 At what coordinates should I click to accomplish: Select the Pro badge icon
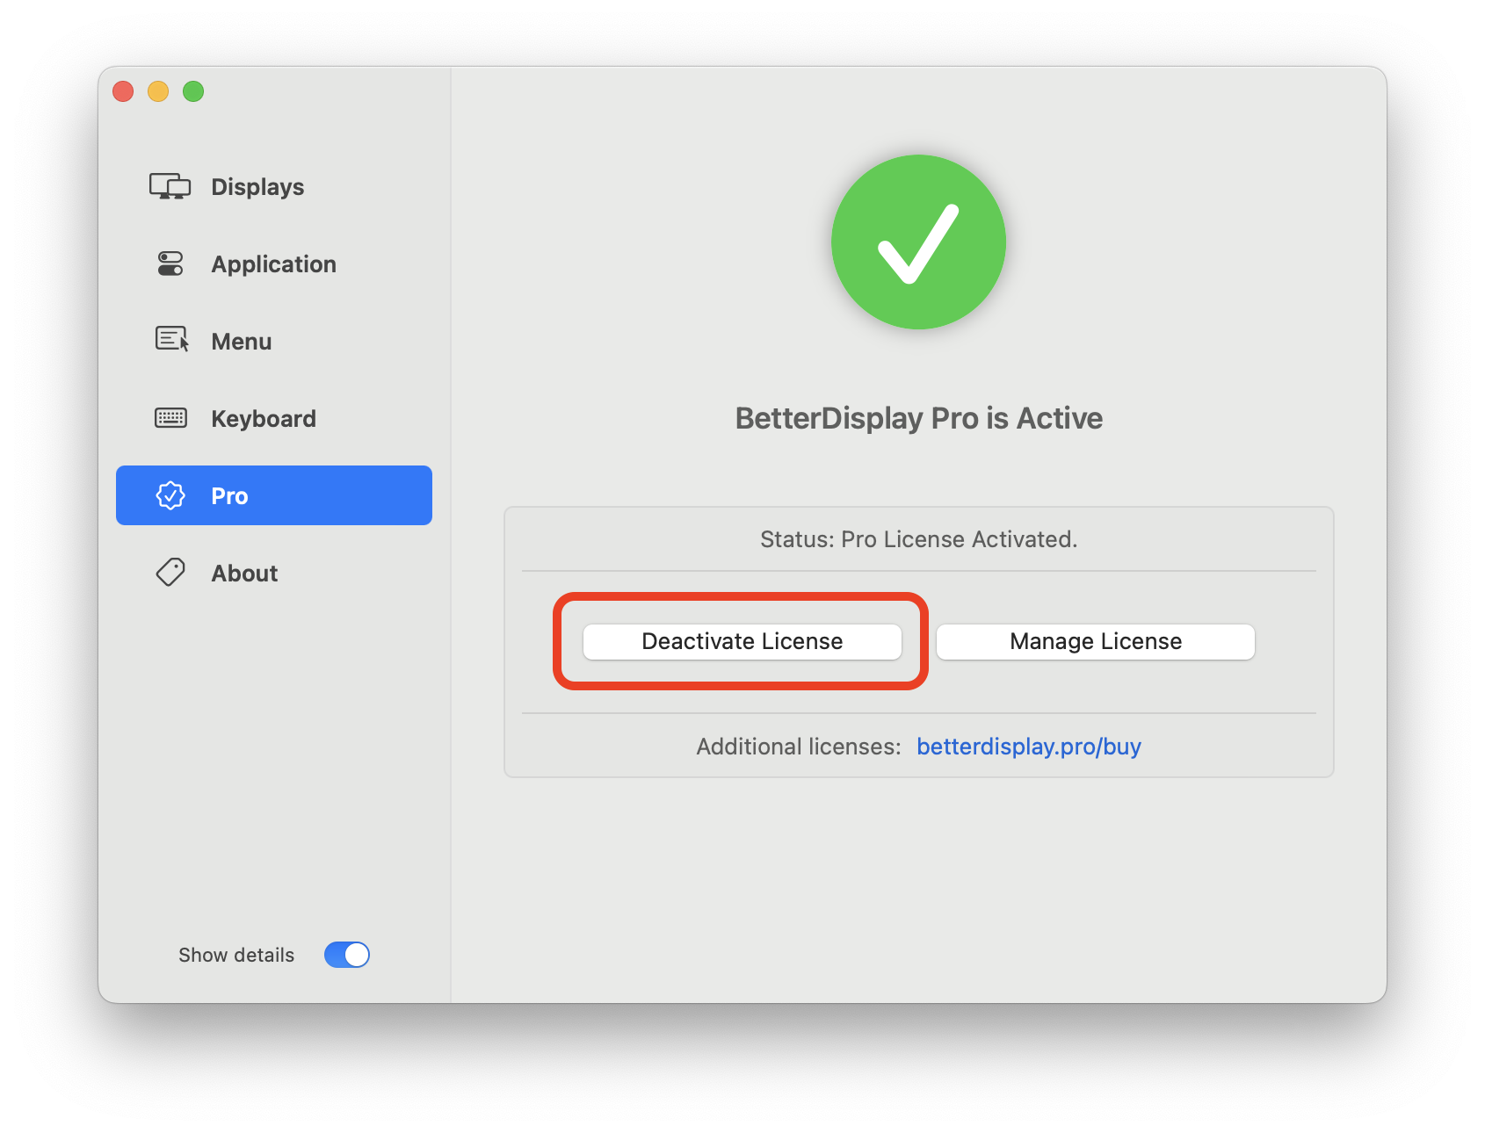(170, 495)
